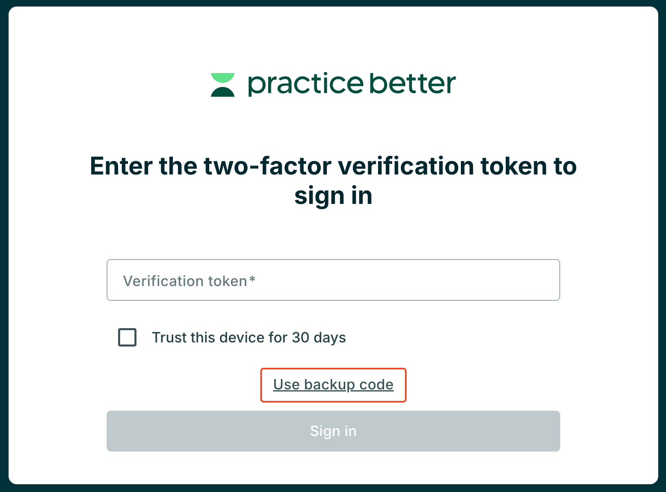Tick the Trust this device checkbox
666x492 pixels.
[127, 338]
